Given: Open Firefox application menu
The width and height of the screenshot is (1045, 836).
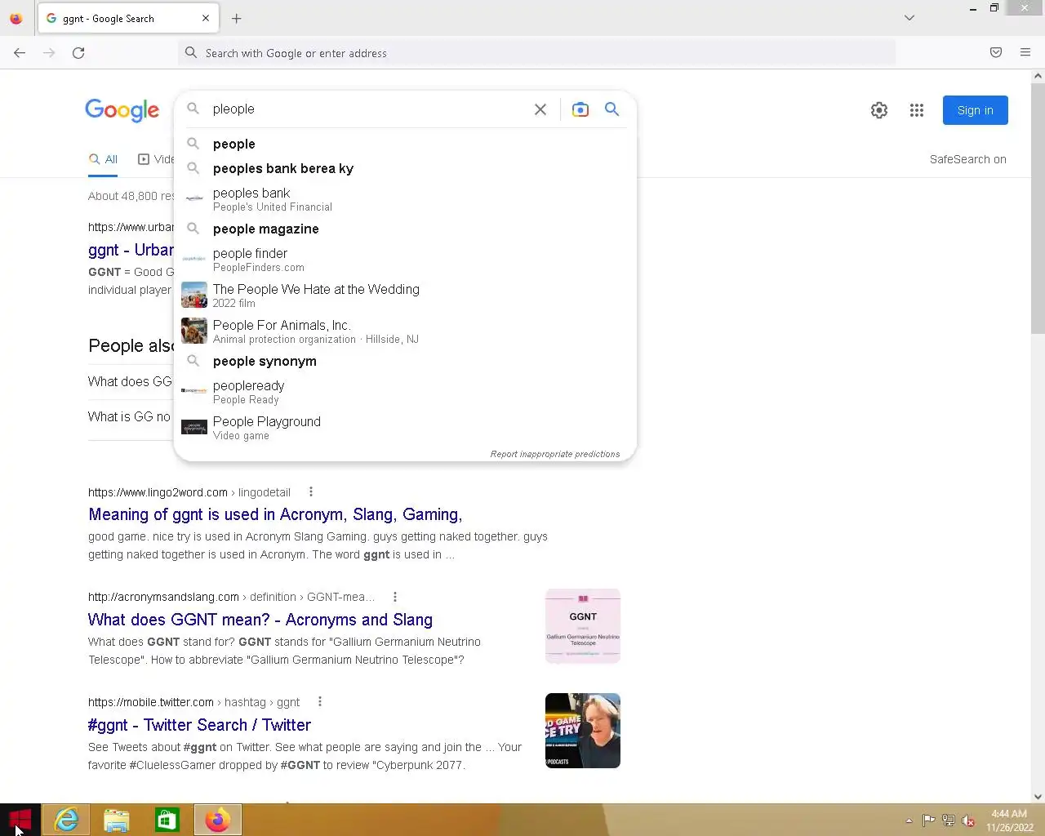Looking at the screenshot, I should pyautogui.click(x=1025, y=52).
